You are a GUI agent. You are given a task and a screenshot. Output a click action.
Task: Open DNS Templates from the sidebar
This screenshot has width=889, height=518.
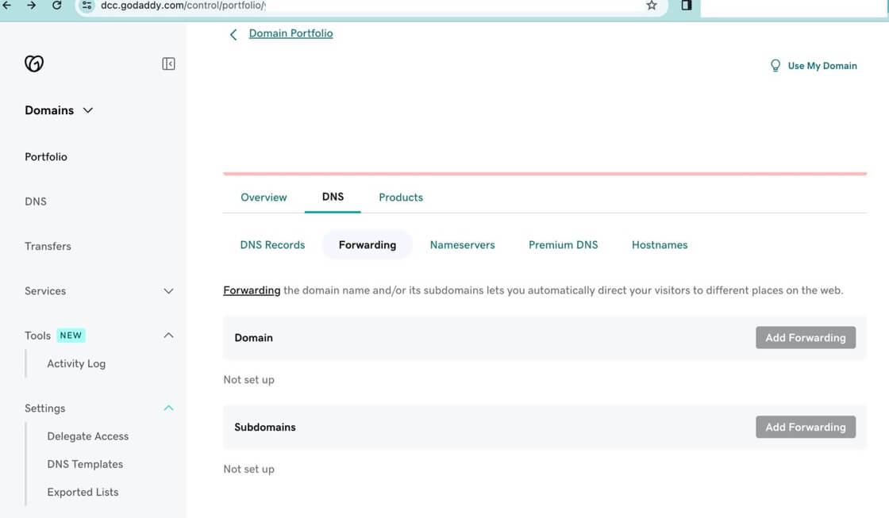(84, 463)
